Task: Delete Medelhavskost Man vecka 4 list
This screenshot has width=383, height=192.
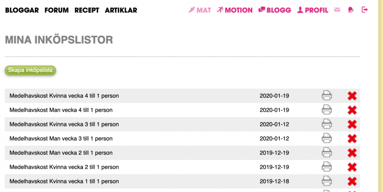Action: 352,110
